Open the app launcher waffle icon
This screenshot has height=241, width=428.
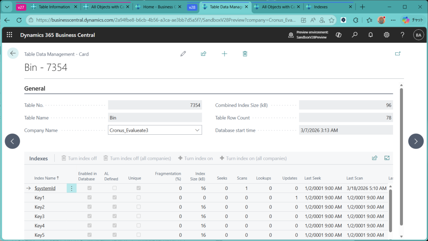coord(10,35)
